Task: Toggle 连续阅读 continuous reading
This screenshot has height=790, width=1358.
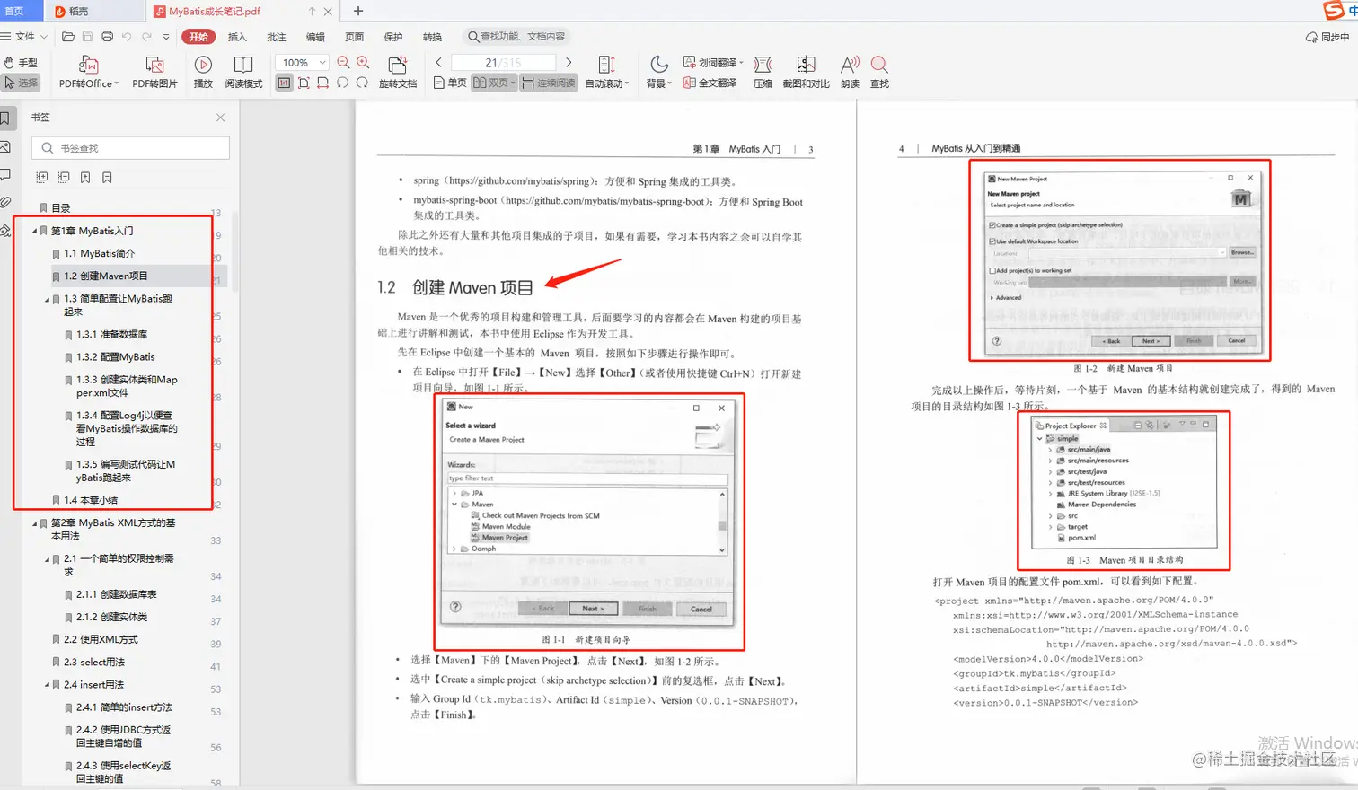Action: point(549,83)
